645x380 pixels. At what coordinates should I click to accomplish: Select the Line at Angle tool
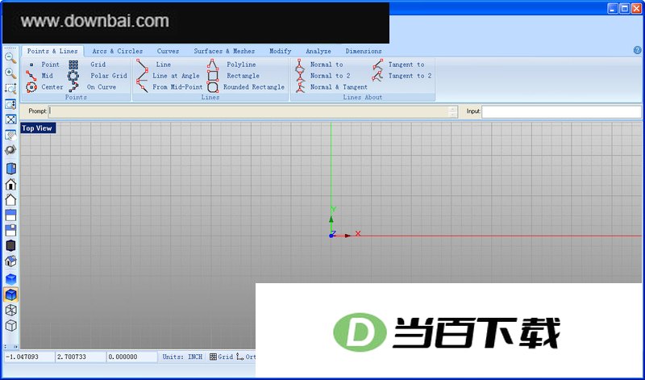point(169,76)
